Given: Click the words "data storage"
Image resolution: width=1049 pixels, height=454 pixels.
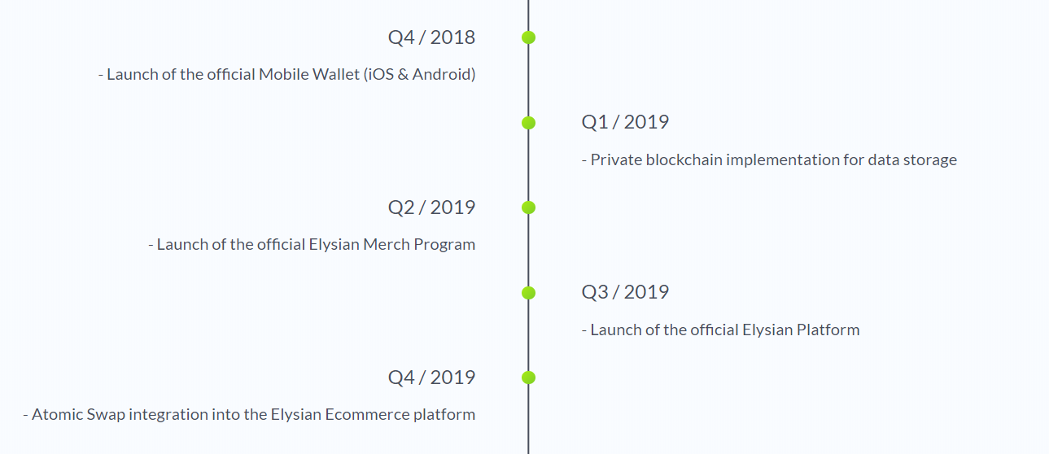Looking at the screenshot, I should click(x=912, y=160).
